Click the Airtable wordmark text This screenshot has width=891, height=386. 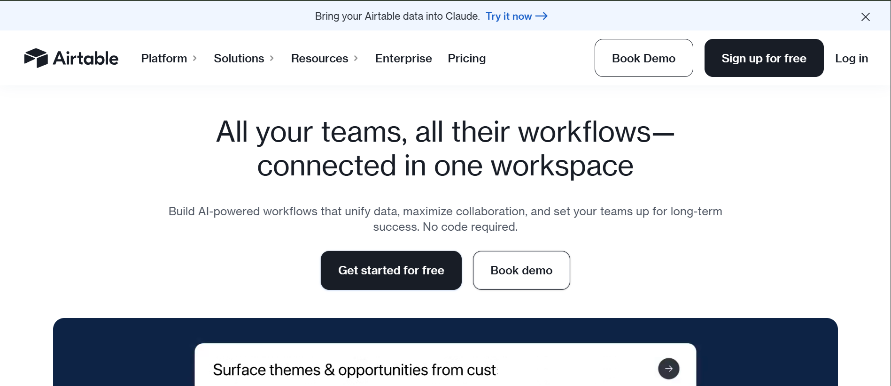[x=85, y=58]
